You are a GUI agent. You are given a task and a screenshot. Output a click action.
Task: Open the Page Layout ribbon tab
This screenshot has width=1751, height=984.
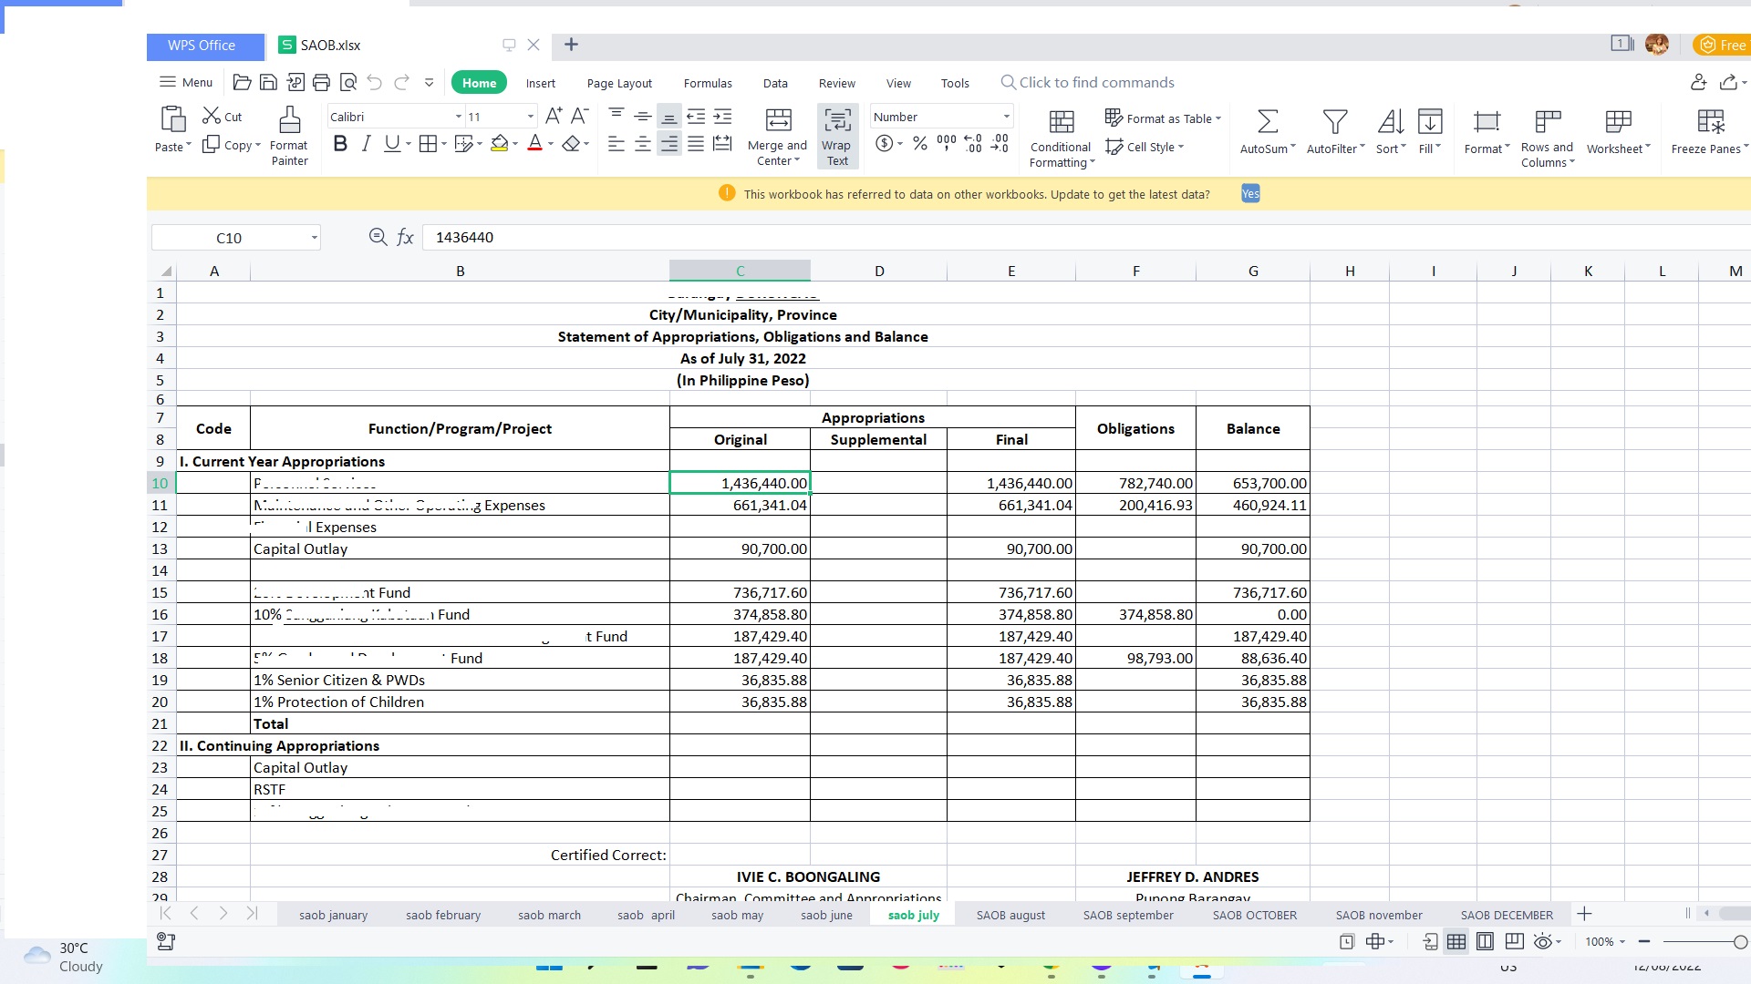click(x=619, y=83)
